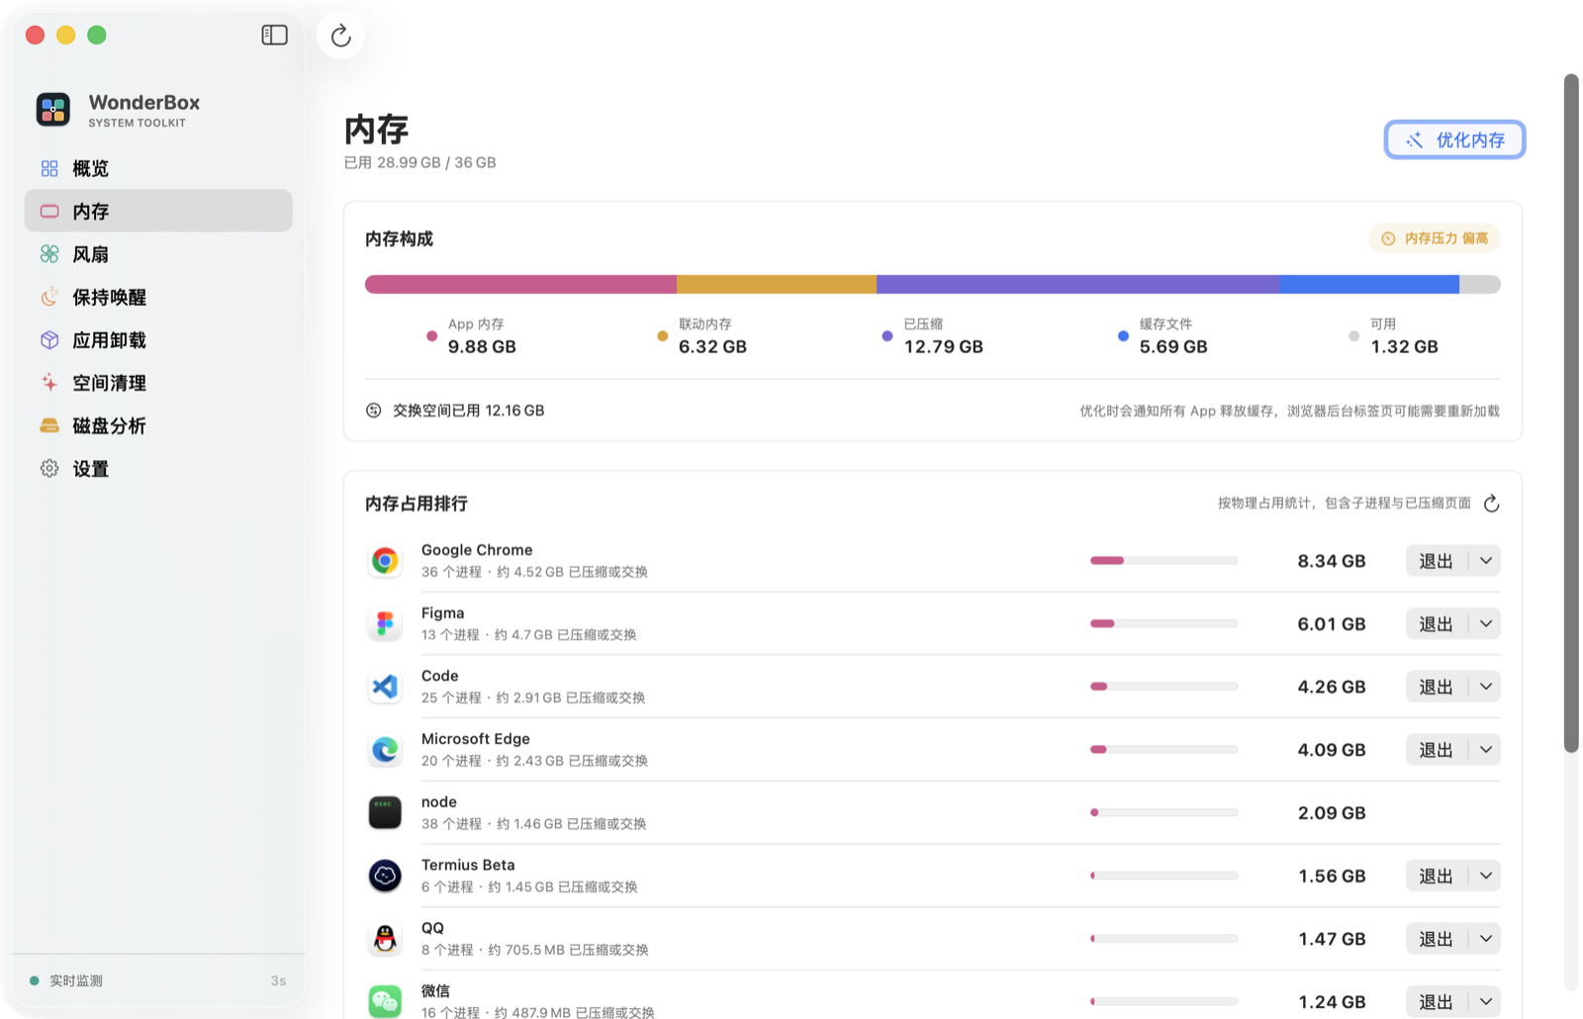Expand 微信 quit options chevron
The image size is (1583, 1019).
pyautogui.click(x=1485, y=1001)
